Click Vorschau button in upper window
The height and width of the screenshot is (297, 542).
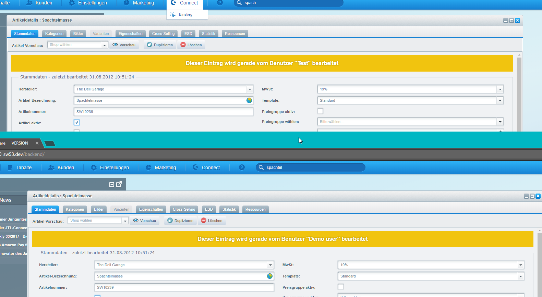(124, 45)
